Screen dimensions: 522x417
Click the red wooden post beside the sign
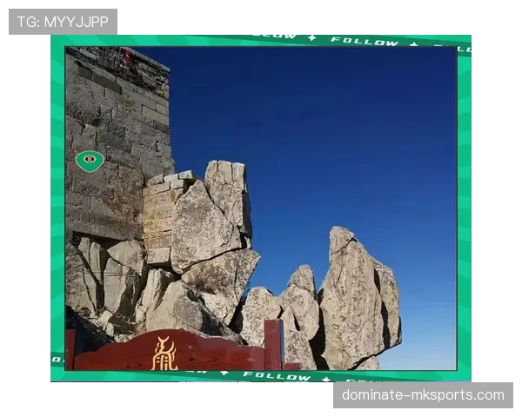tap(273, 344)
